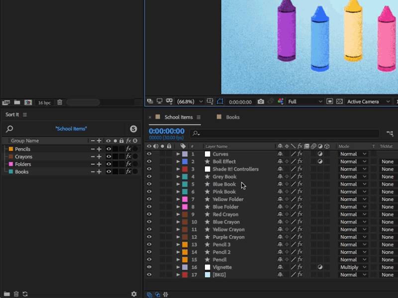Viewport: 398px width, 298px height.
Task: Open blend mode dropdown for Vignette layer
Action: [353, 267]
